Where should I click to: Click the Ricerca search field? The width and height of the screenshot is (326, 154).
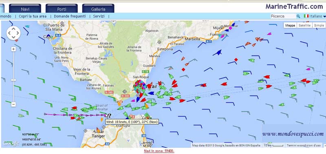[283, 16]
